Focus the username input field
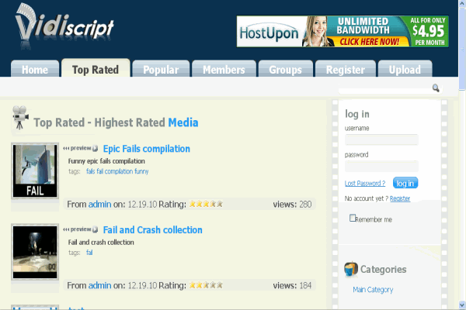The height and width of the screenshot is (310, 466). pyautogui.click(x=381, y=140)
